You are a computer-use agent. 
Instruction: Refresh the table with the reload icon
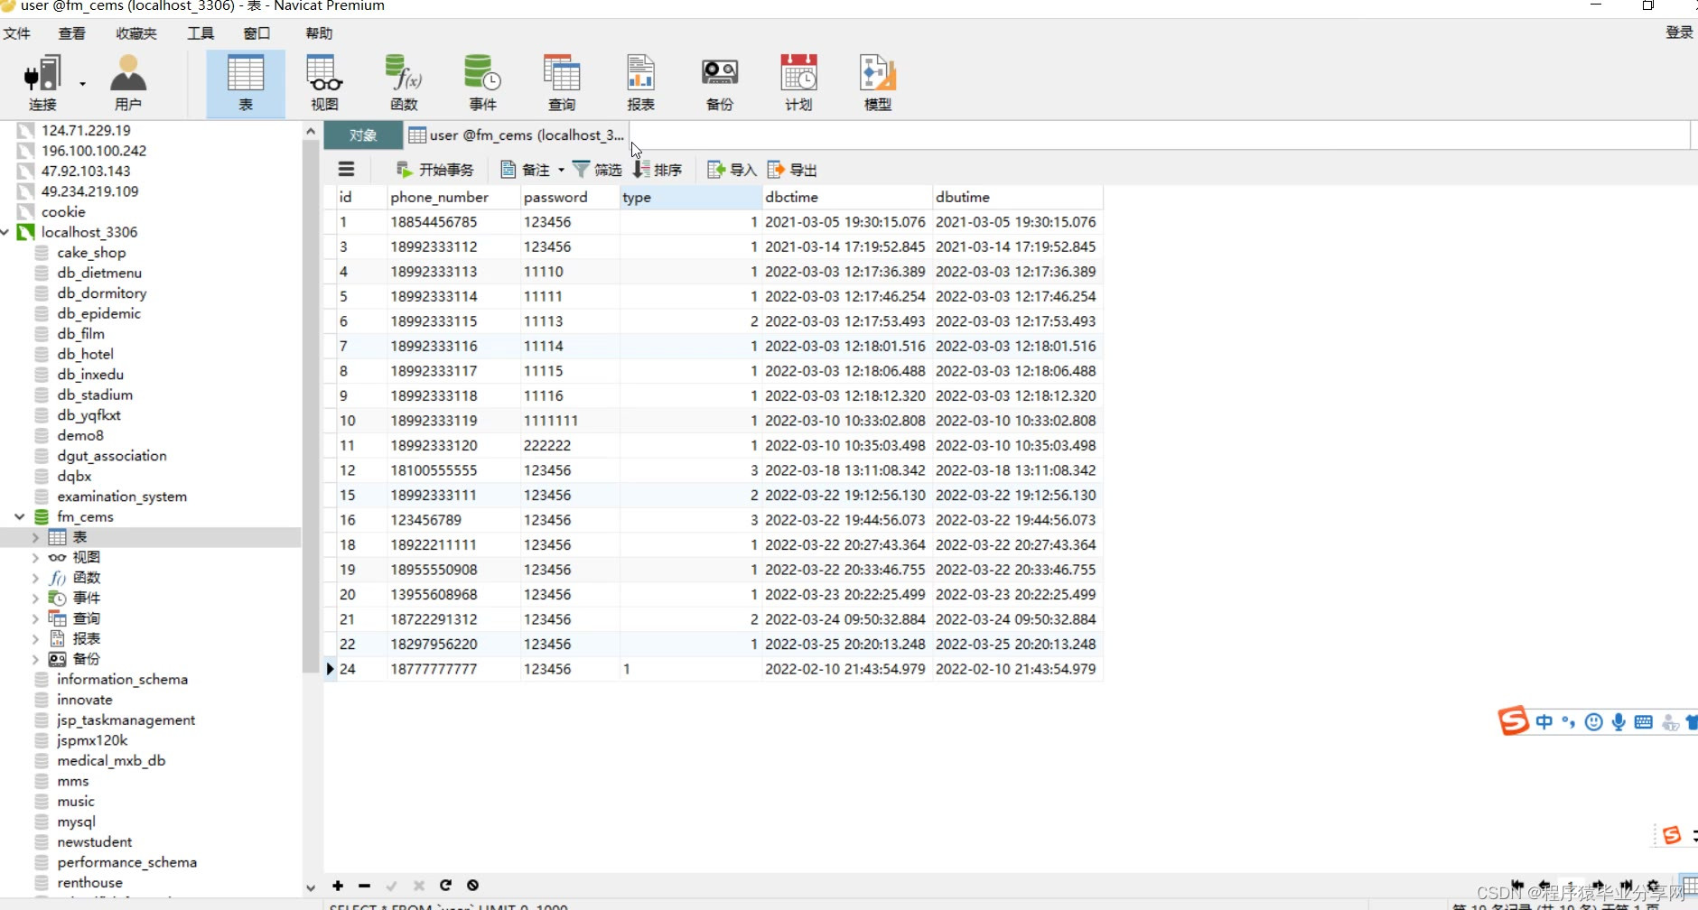tap(445, 886)
